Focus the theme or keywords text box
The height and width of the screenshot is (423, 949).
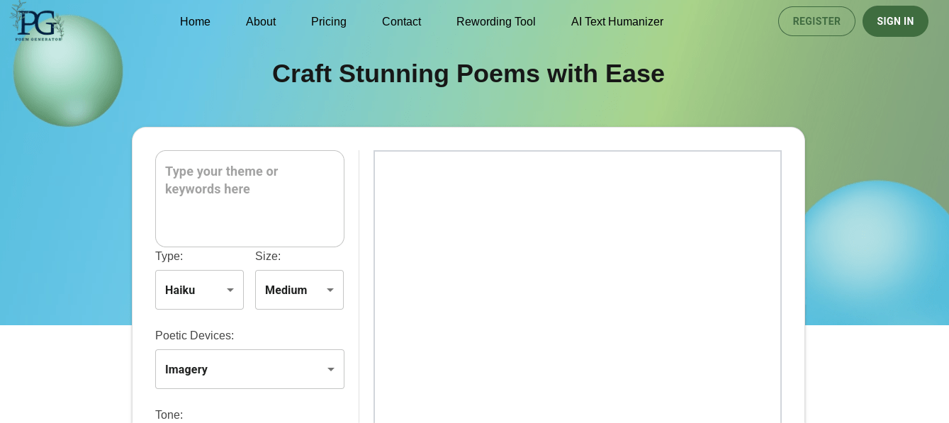click(x=249, y=198)
